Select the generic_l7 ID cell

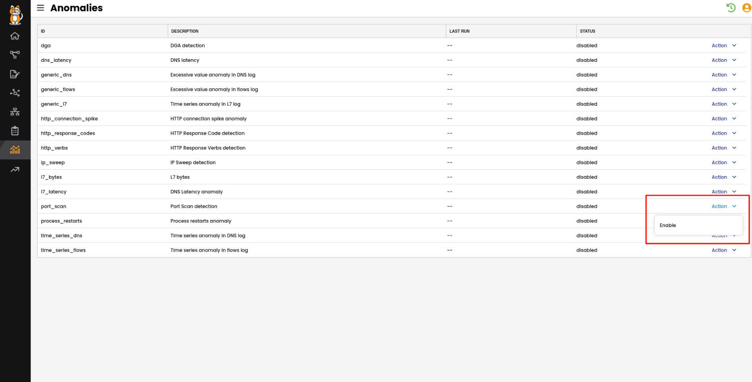54,104
